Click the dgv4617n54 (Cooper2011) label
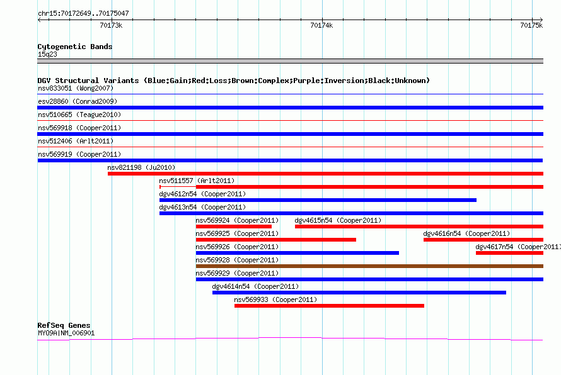The image size is (561, 375). click(518, 247)
